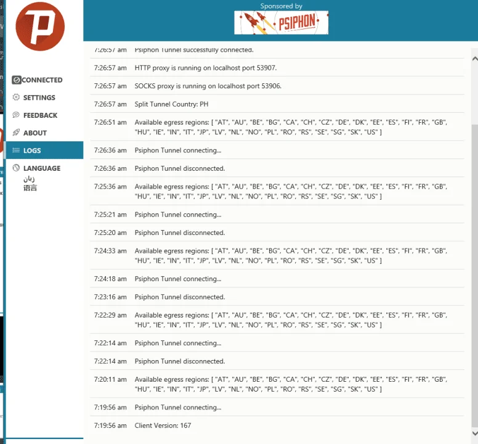Image resolution: width=478 pixels, height=444 pixels.
Task: Click the scroll up arrow of the logs
Action: point(475,59)
